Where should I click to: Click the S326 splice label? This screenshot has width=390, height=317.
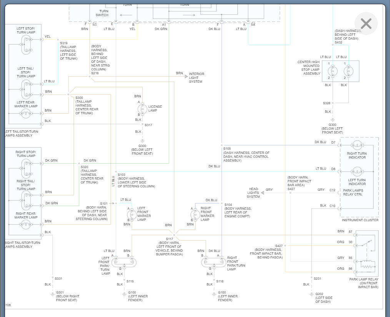(x=327, y=103)
